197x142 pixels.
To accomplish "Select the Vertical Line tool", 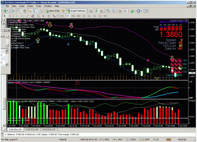I will 17,16.
